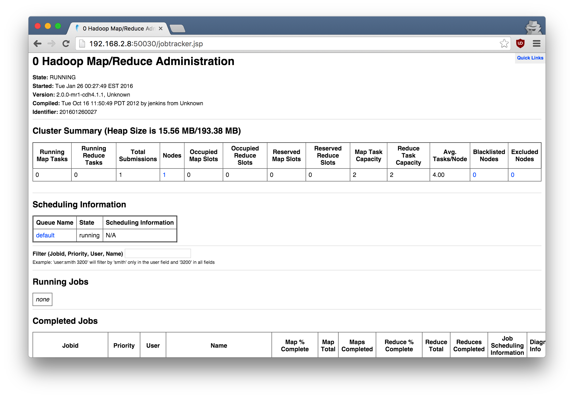Open Excluded Nodes count link

(512, 175)
